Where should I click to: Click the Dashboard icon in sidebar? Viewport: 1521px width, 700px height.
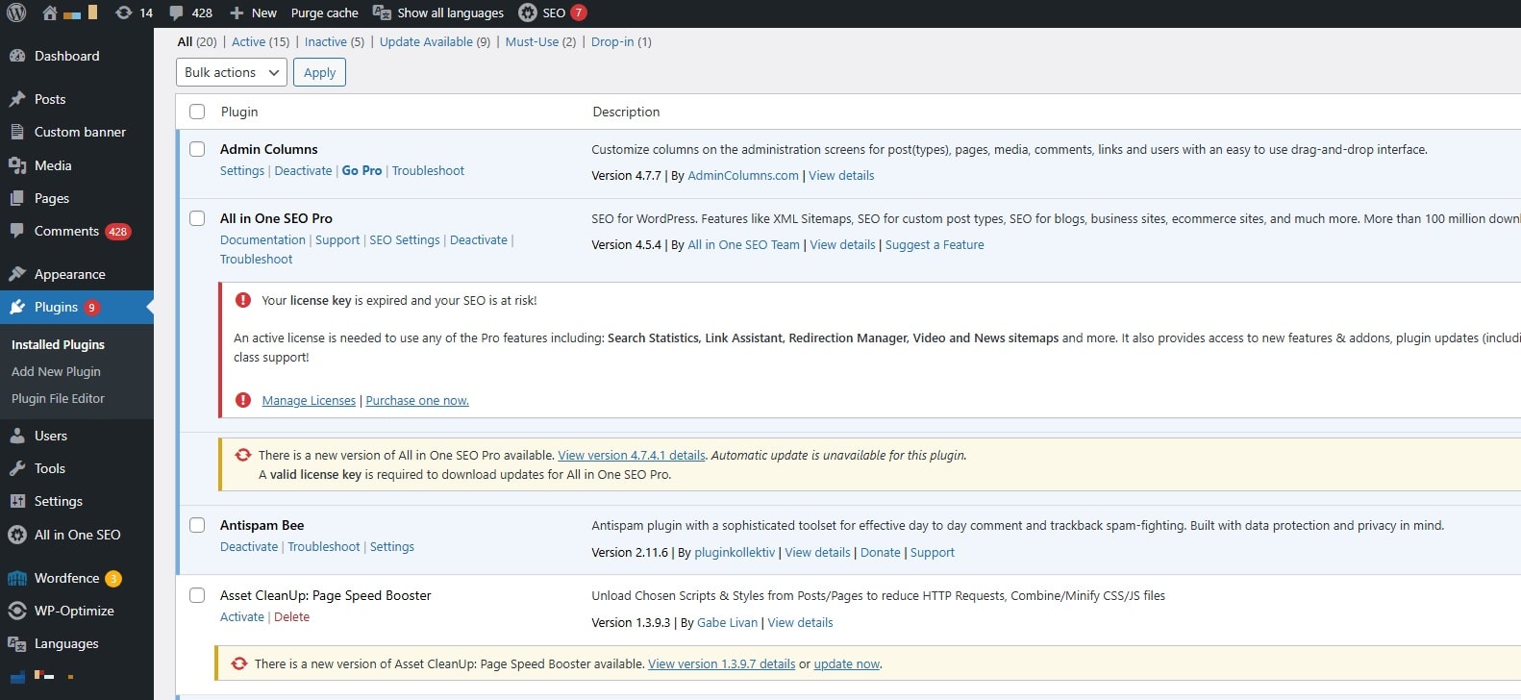(17, 56)
